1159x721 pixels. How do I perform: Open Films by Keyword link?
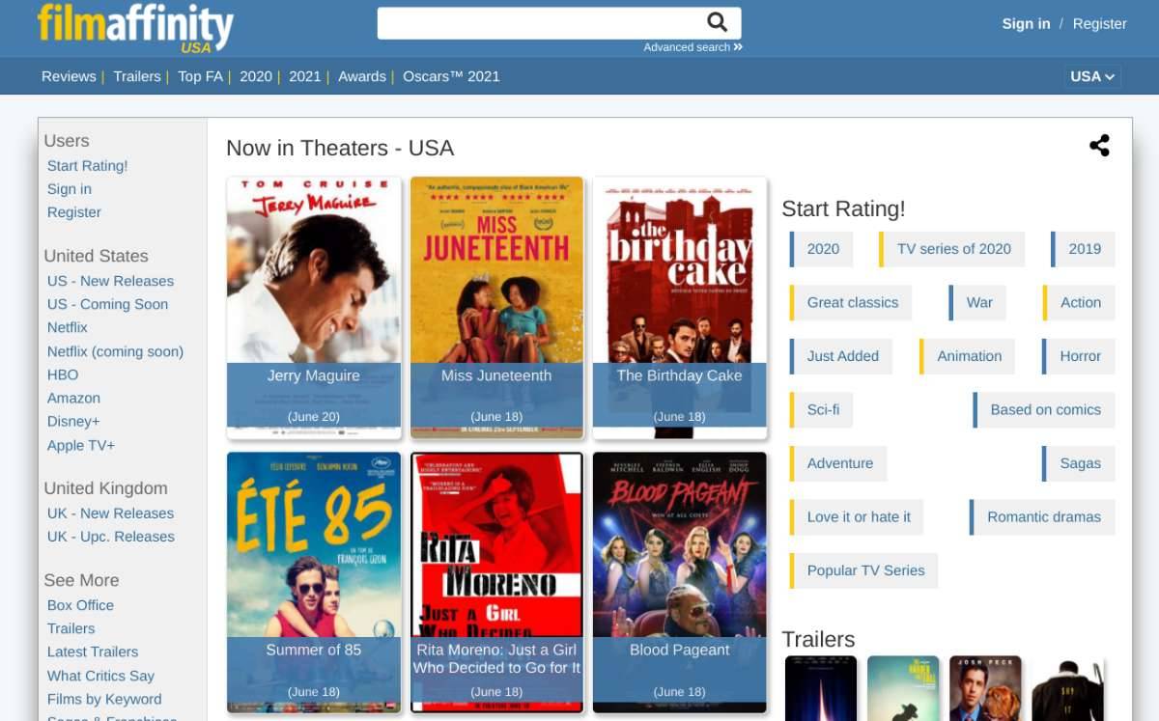(x=104, y=699)
